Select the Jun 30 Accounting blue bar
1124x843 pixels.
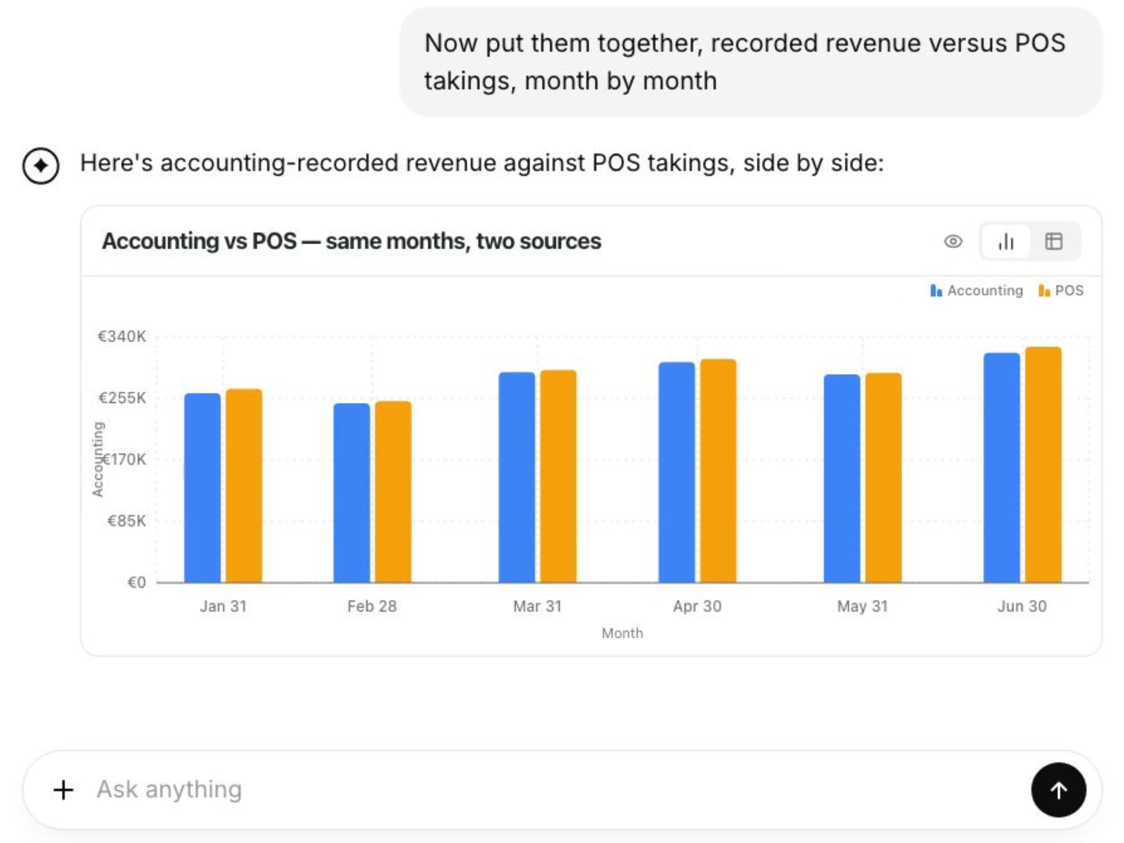pyautogui.click(x=1002, y=468)
